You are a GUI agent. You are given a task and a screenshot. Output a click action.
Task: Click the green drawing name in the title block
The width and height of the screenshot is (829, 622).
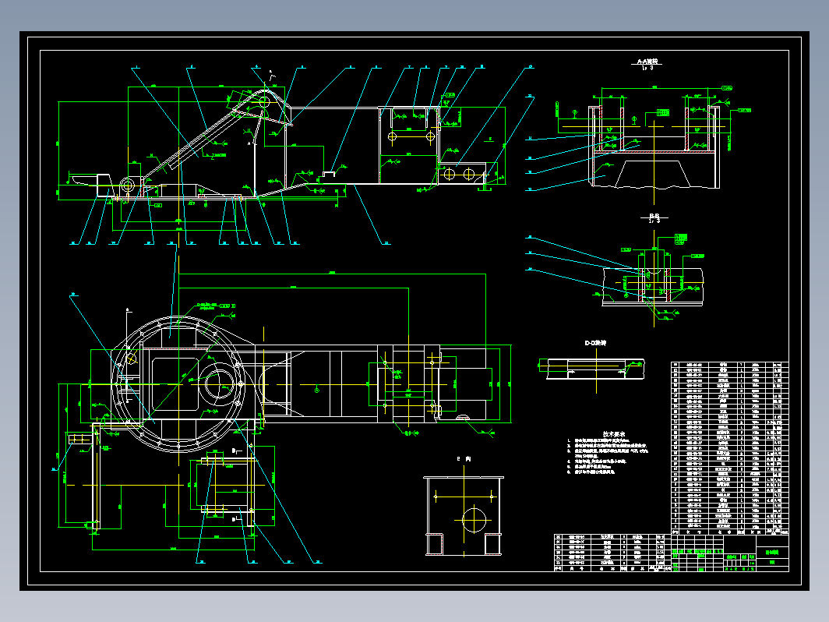click(772, 552)
